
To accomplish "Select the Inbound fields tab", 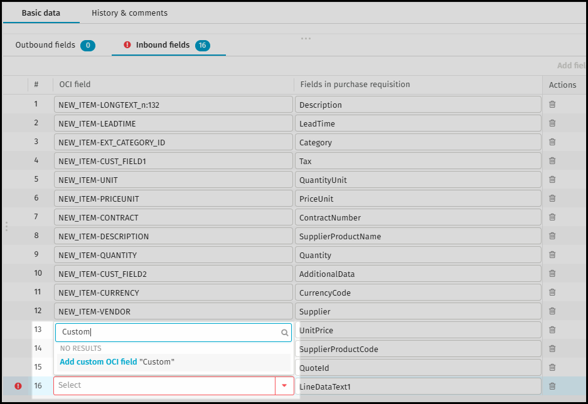I will coord(169,45).
